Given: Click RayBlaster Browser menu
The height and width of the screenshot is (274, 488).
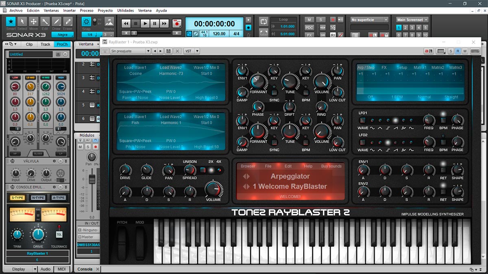Looking at the screenshot, I should click(x=248, y=166).
